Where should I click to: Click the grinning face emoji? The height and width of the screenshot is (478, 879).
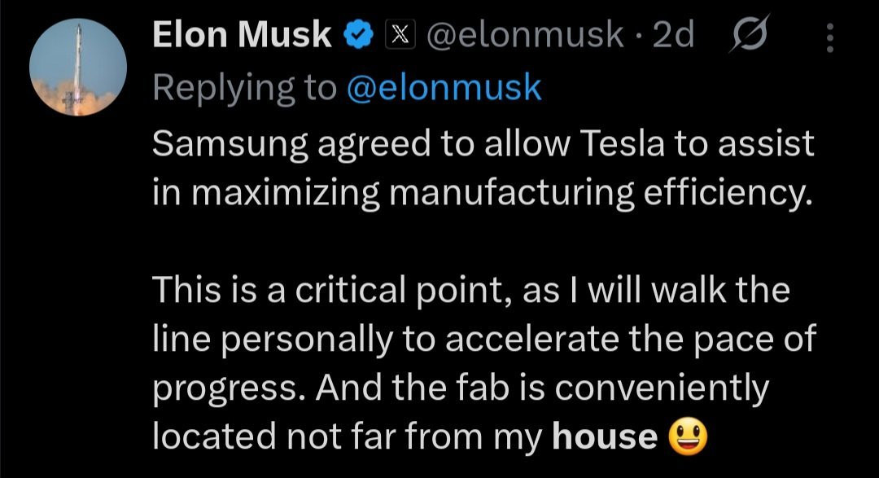point(688,437)
